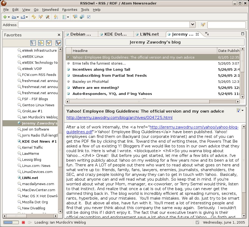Click the Favorites tree flashlight icon

click(49, 43)
